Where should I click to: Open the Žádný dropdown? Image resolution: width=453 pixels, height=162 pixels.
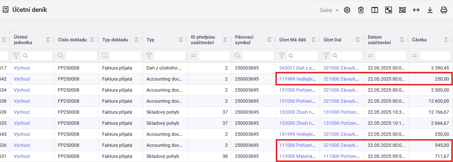coord(329,10)
